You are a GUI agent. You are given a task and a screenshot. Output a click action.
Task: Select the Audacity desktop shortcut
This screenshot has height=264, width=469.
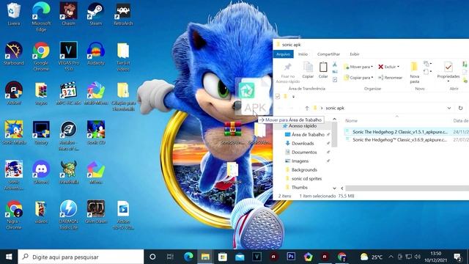[96, 54]
